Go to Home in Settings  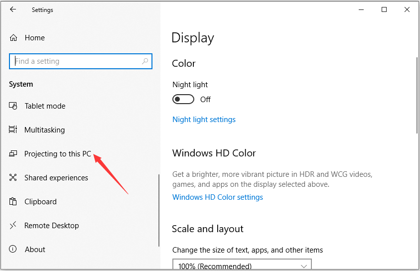[35, 38]
